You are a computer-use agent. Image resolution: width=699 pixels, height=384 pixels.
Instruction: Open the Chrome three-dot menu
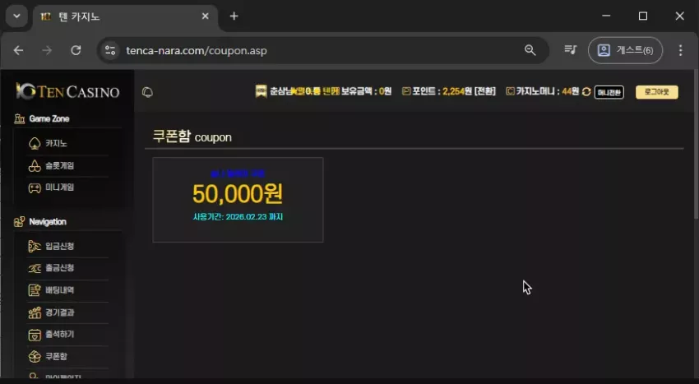pos(680,50)
